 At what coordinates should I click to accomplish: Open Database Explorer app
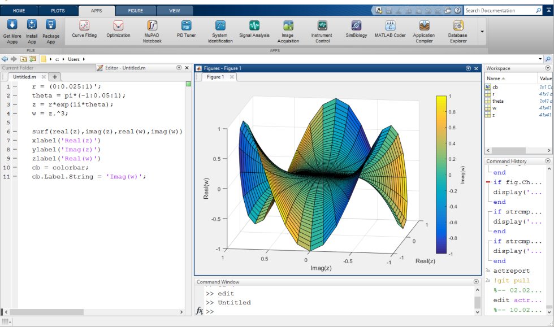458,32
